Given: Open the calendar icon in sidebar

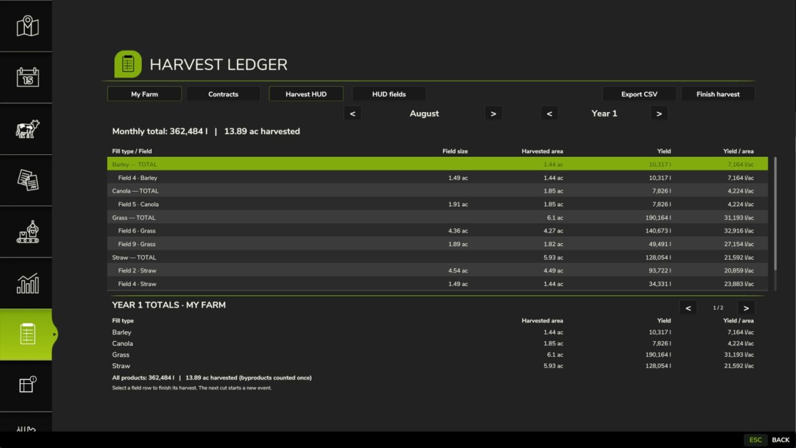Looking at the screenshot, I should [26, 78].
